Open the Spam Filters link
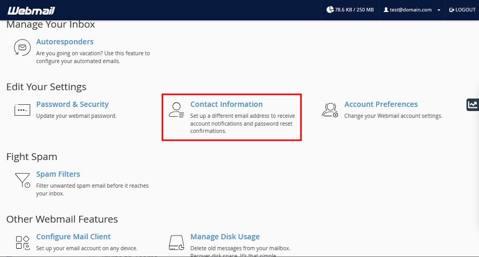 tap(58, 174)
